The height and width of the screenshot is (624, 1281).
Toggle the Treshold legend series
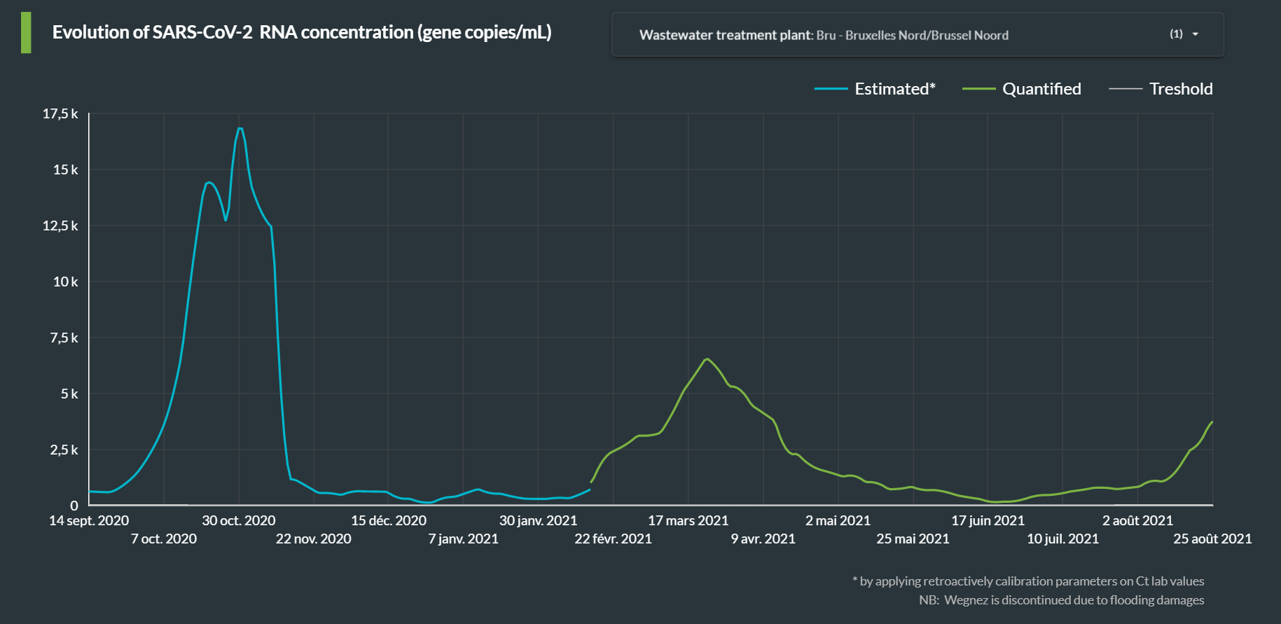1161,89
